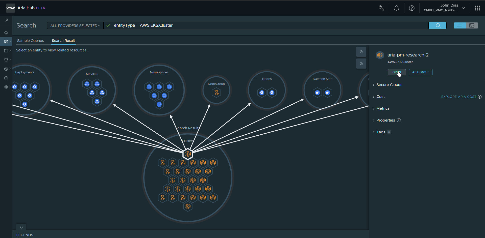Open the ACTIONS dropdown

pyautogui.click(x=421, y=72)
